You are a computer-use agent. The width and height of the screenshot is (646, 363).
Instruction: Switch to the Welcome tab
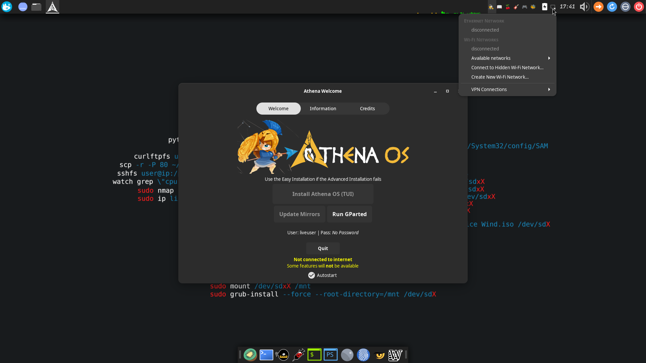(279, 109)
